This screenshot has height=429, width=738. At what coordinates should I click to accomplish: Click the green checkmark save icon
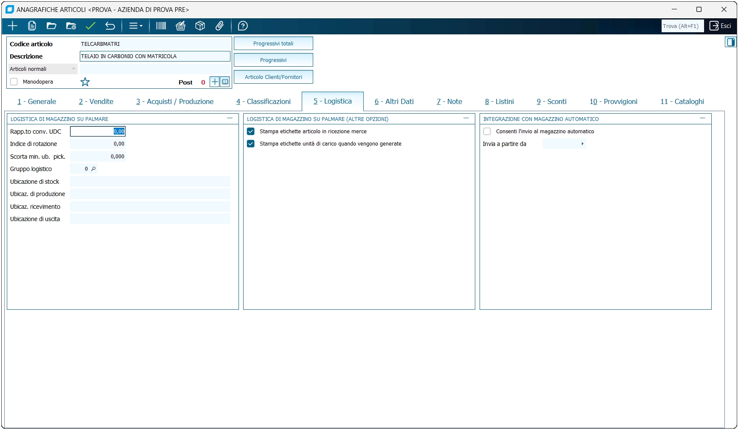[90, 26]
